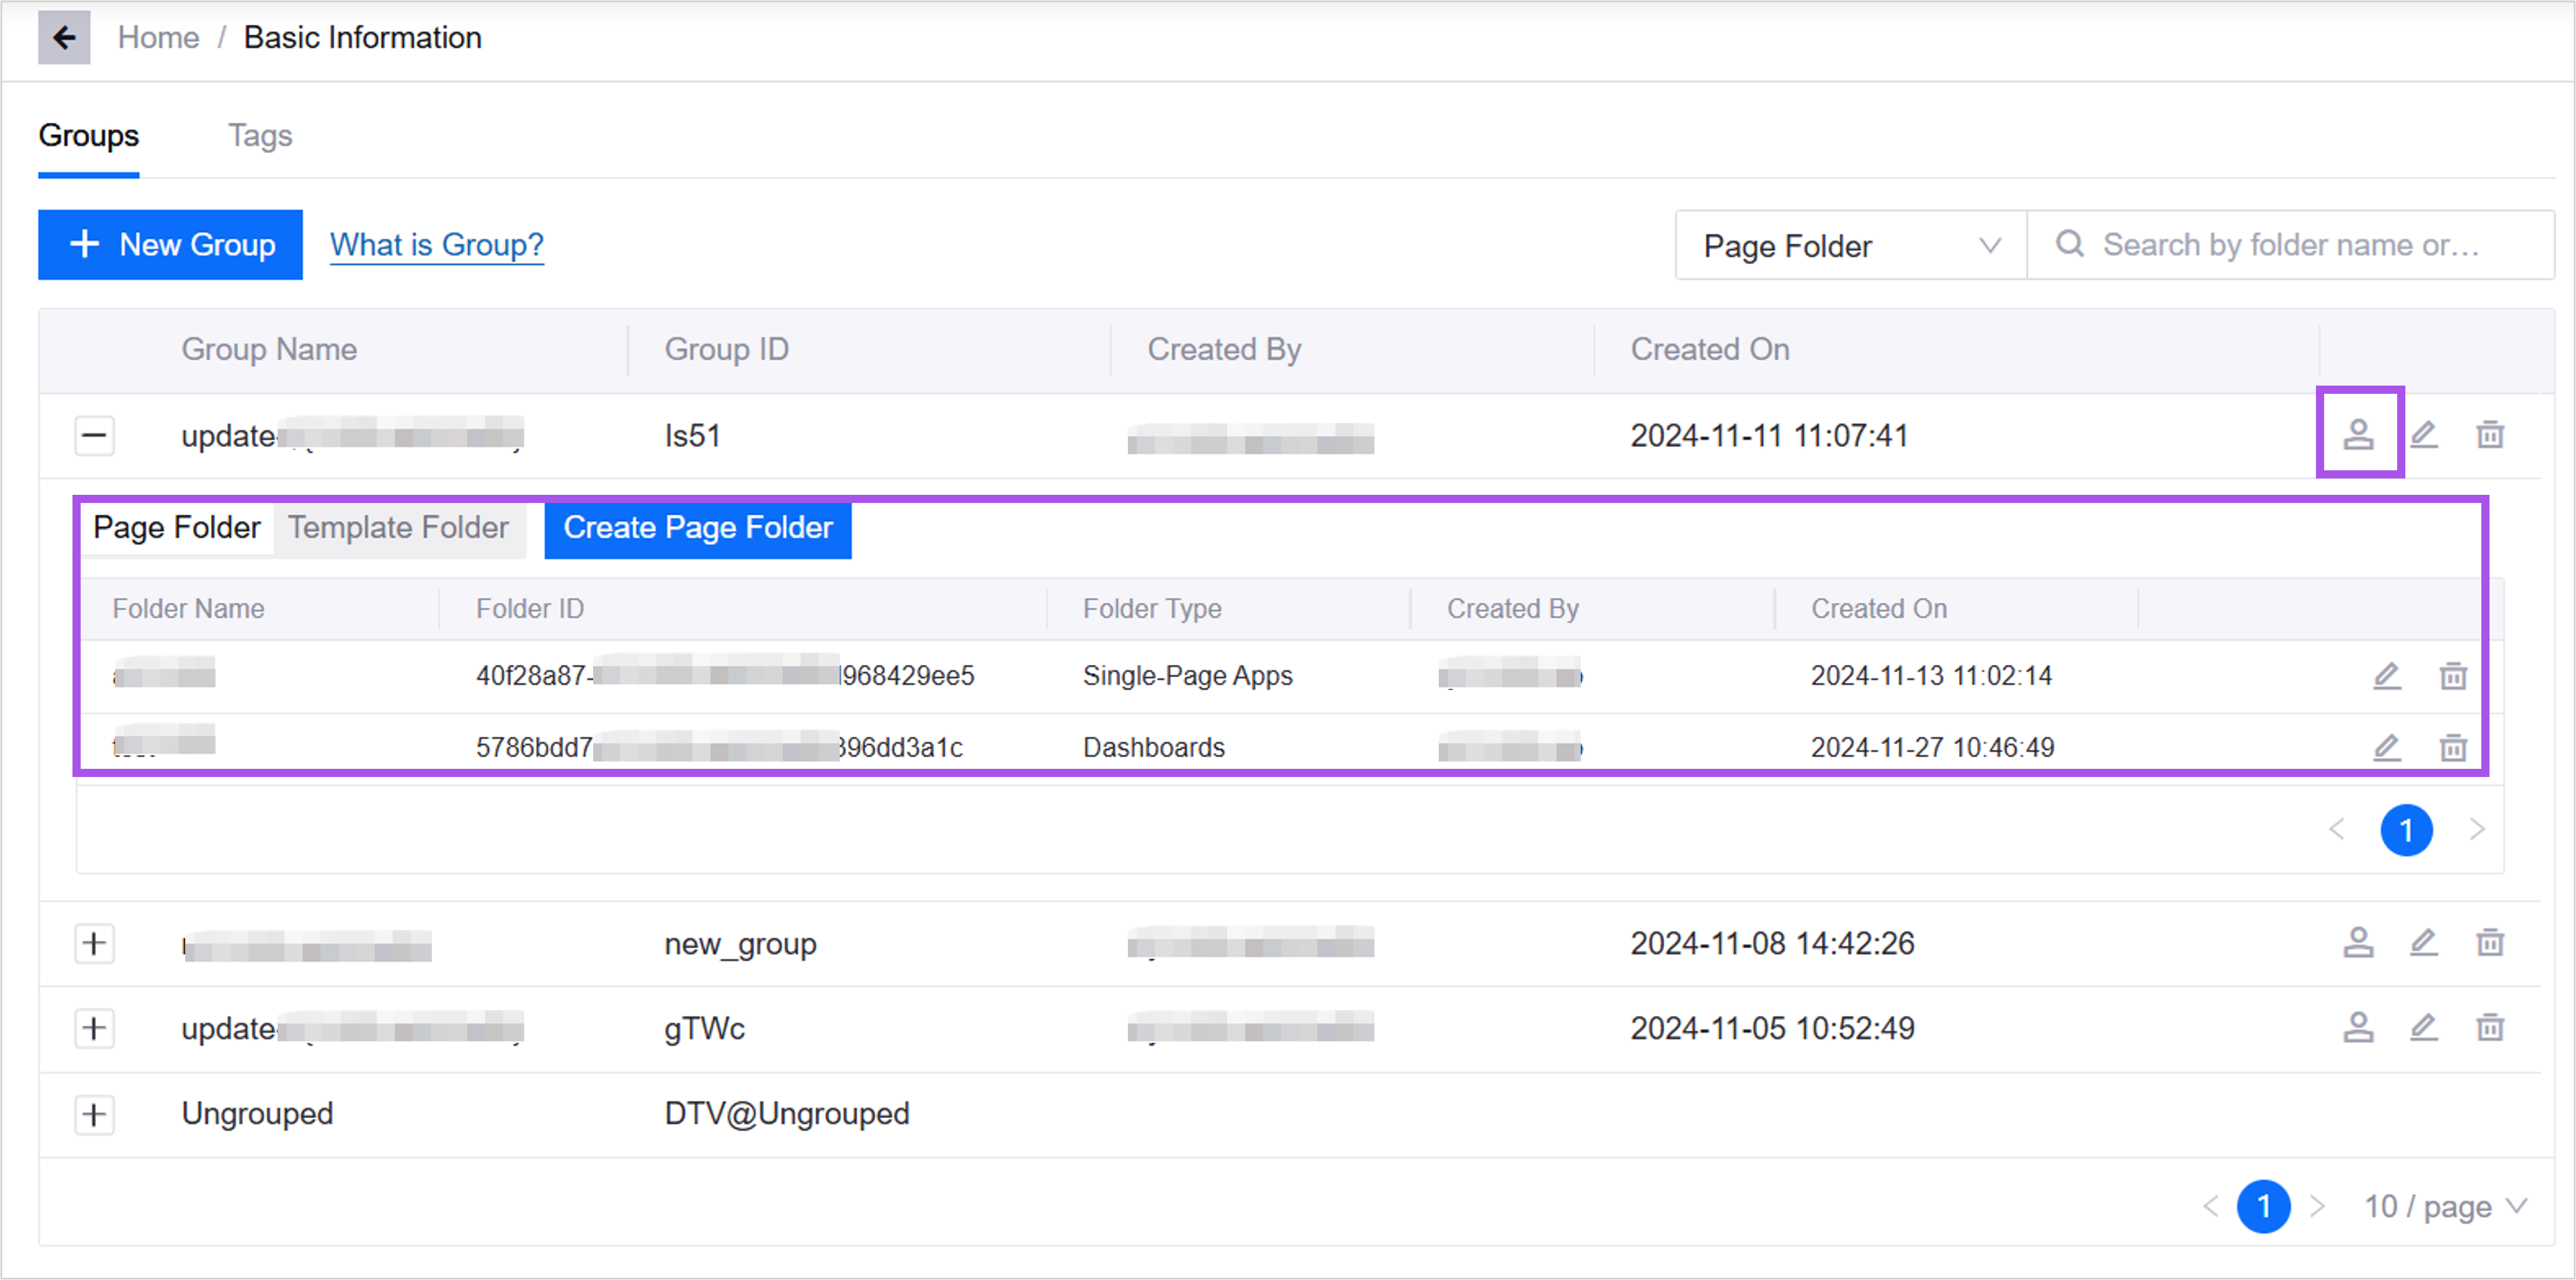
Task: Click the New Group button
Action: click(x=171, y=245)
